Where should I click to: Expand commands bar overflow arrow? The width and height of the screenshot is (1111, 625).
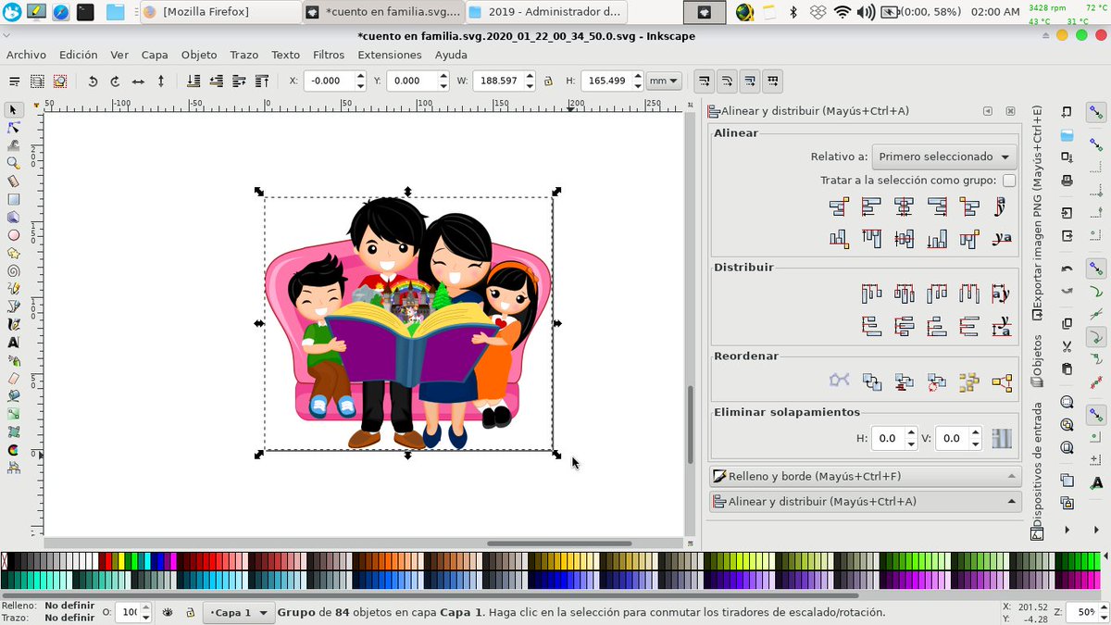tap(1067, 530)
